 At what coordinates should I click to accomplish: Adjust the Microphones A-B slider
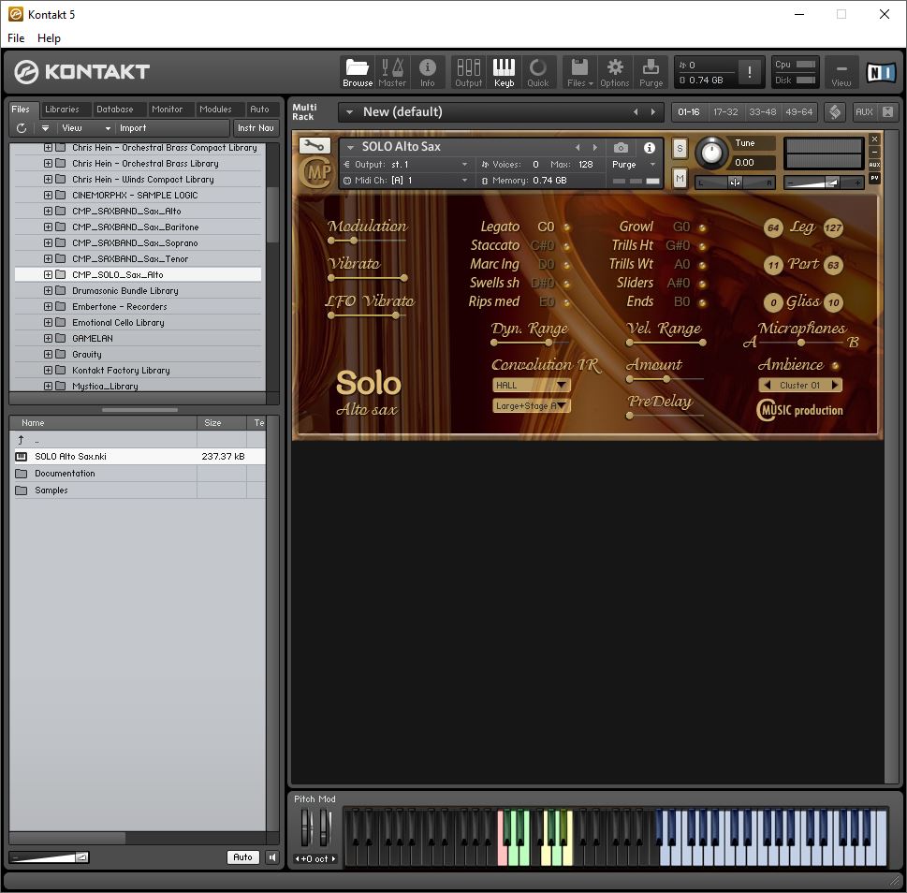tap(801, 343)
